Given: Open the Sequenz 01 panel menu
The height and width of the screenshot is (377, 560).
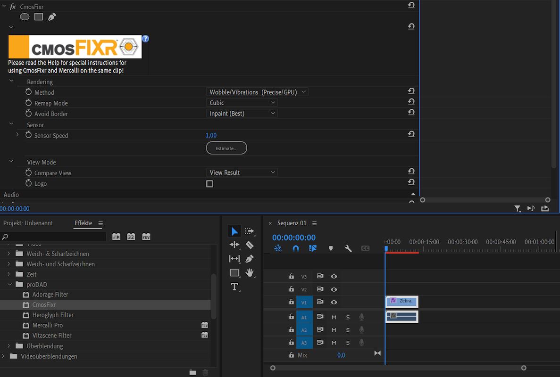Looking at the screenshot, I should pos(314,223).
